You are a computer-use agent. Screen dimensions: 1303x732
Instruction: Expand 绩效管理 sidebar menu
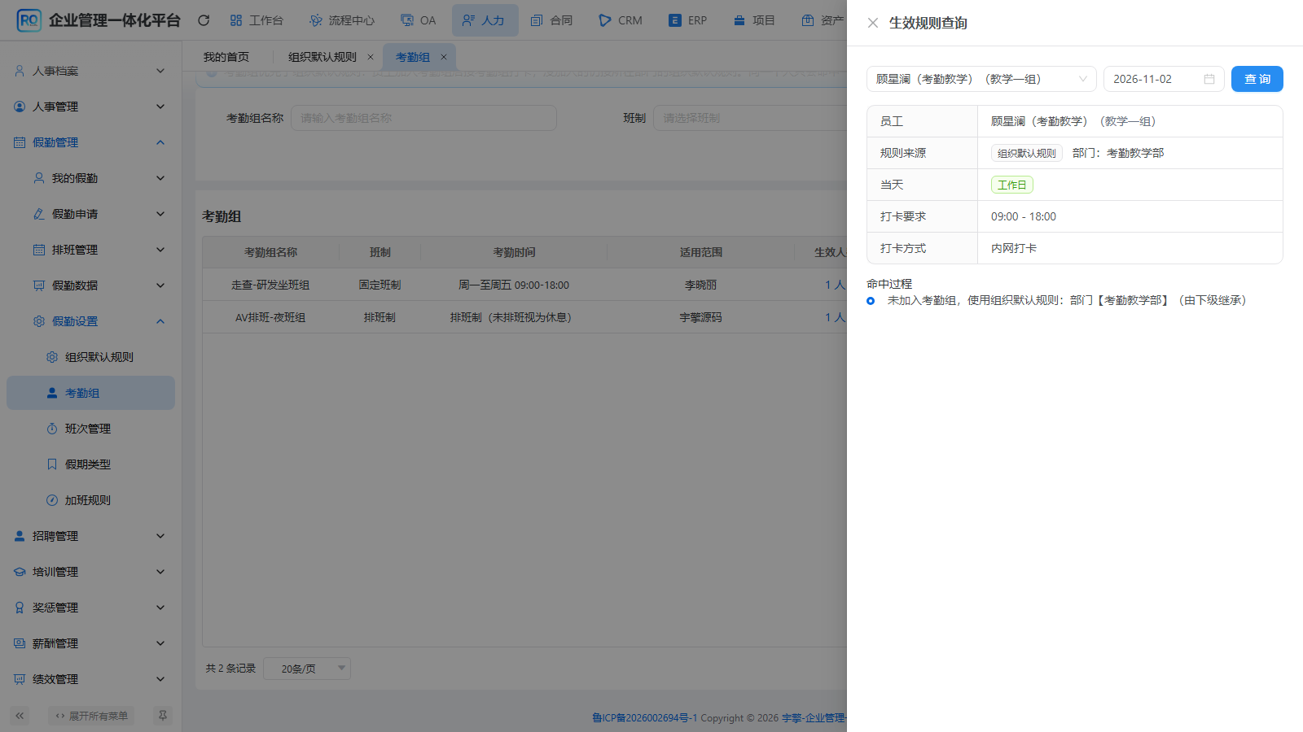click(x=90, y=679)
